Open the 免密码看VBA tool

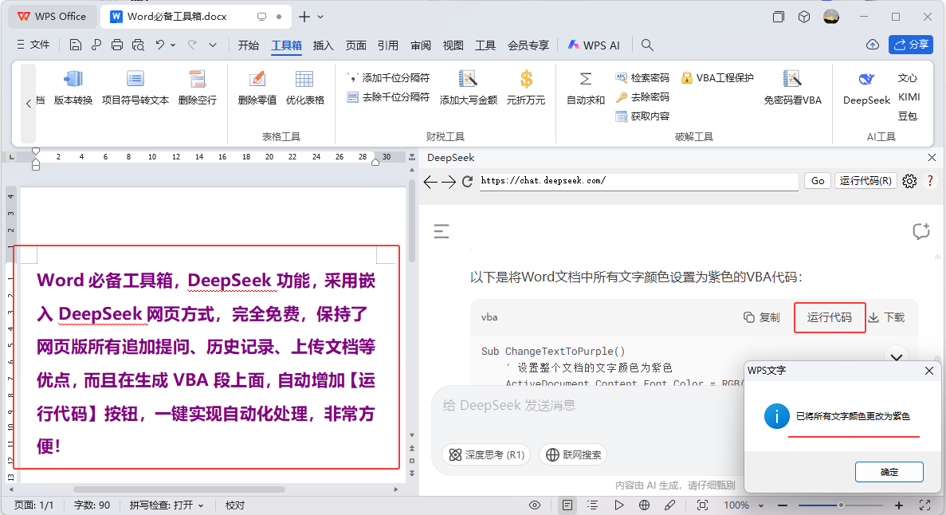[x=791, y=80]
